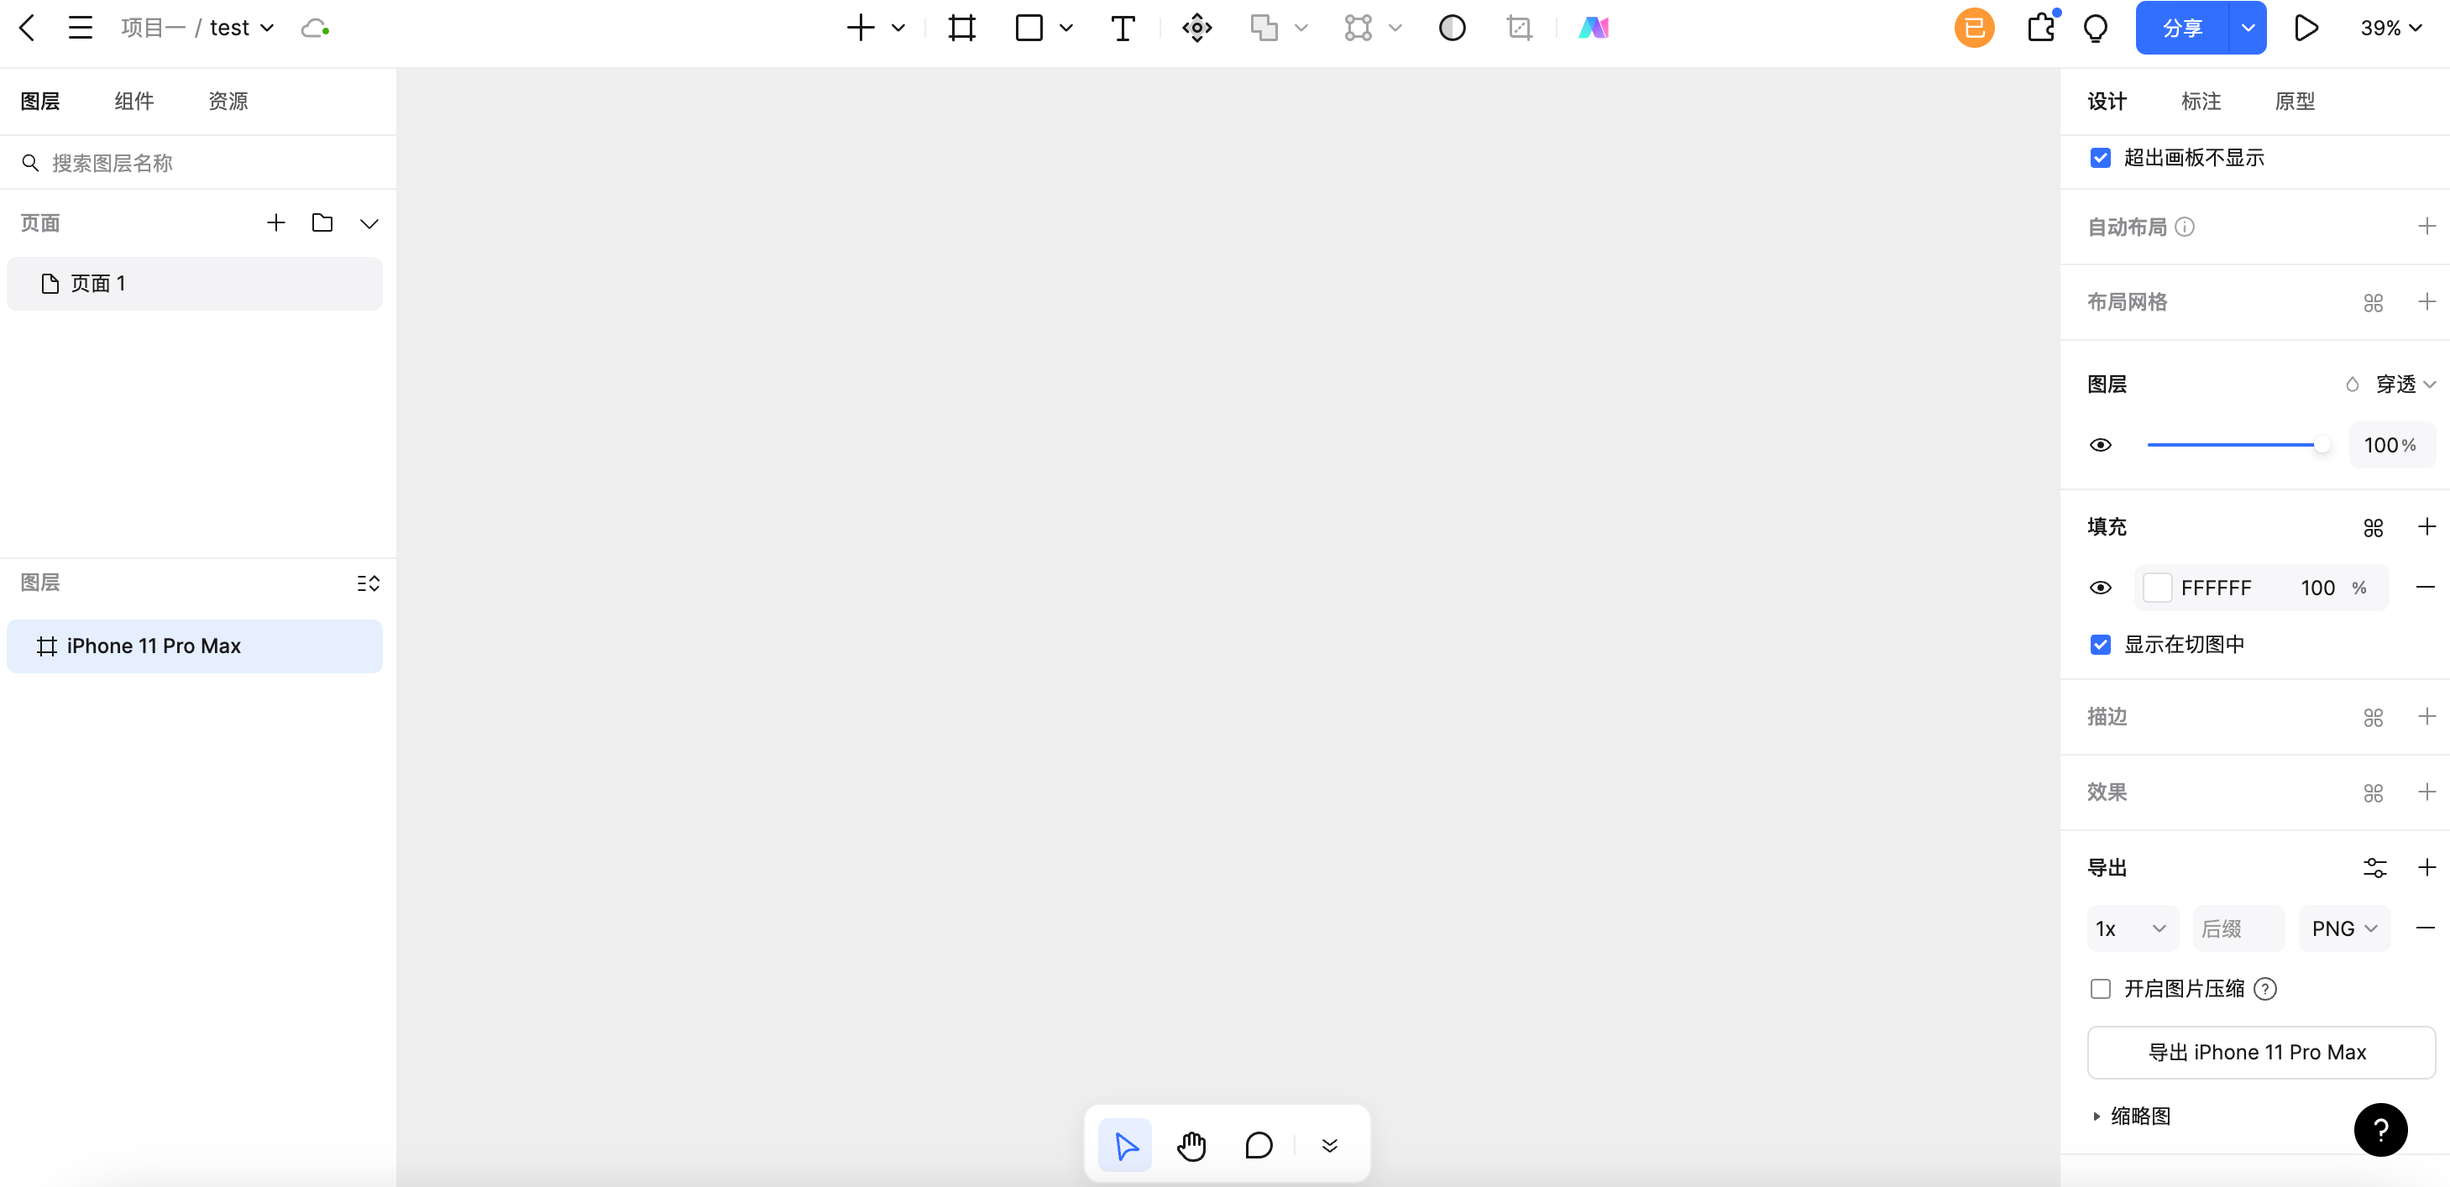Activate the component tool icon
The width and height of the screenshot is (2450, 1187).
[x=1196, y=28]
